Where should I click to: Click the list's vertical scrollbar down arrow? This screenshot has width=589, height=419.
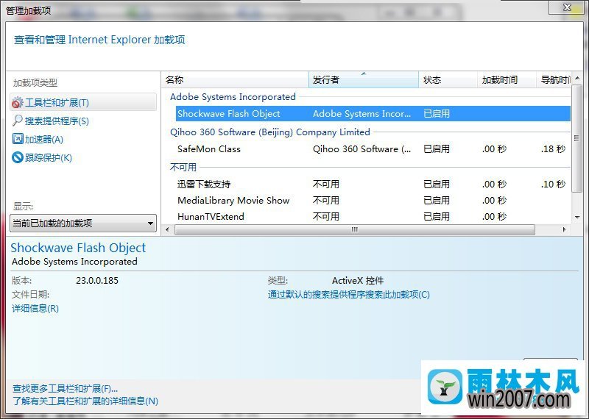[577, 217]
